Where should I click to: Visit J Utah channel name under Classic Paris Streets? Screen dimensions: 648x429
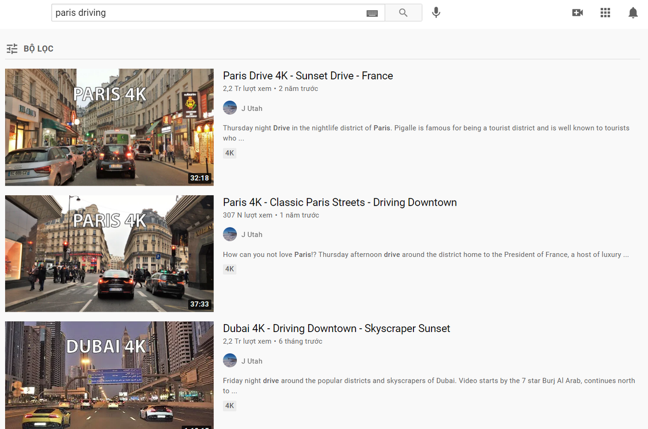252,235
